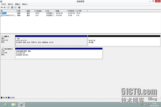Viewport: 161px width, 107px height.
Task: Sort by the 状态 column header
Action: 50,11
